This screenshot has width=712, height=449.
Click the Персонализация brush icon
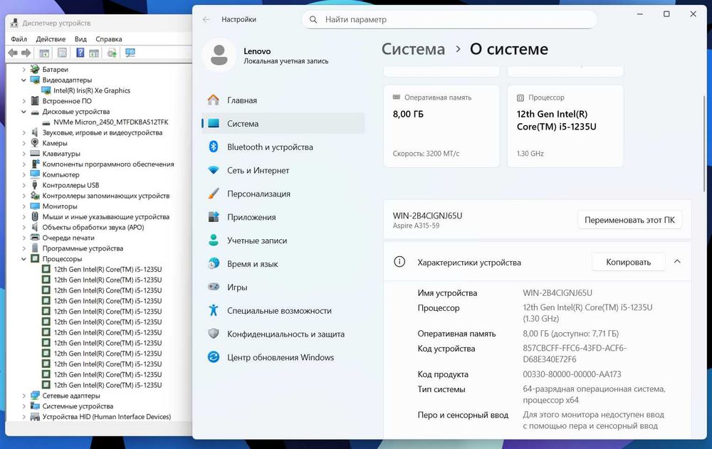(x=214, y=194)
